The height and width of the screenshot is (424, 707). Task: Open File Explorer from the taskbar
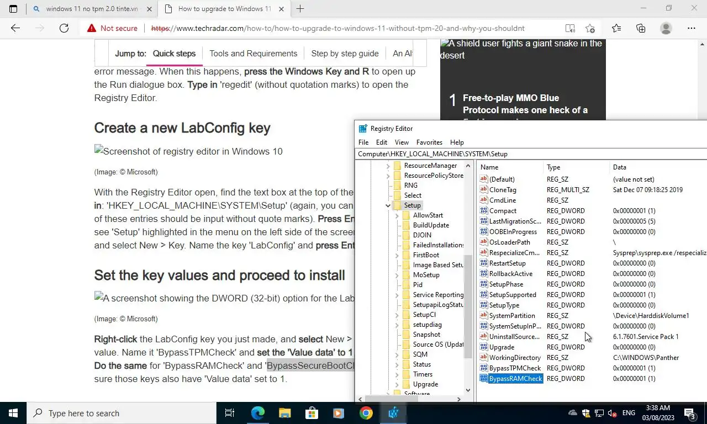coord(284,413)
